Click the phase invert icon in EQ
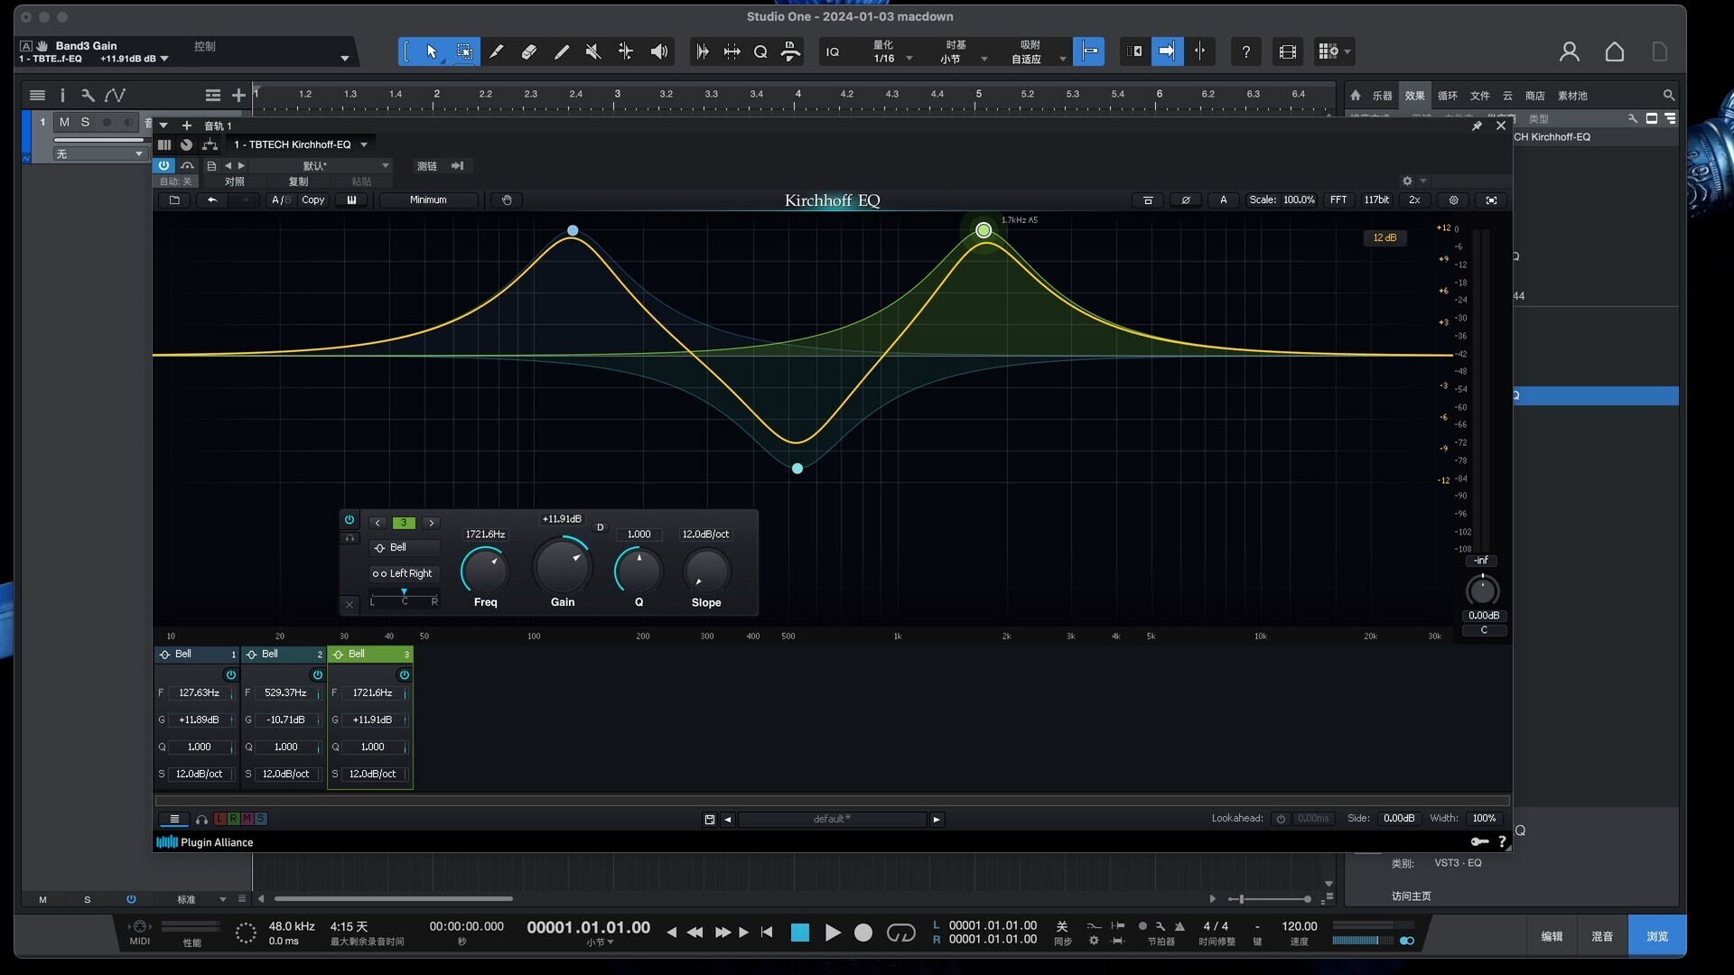Image resolution: width=1734 pixels, height=975 pixels. coord(1186,200)
